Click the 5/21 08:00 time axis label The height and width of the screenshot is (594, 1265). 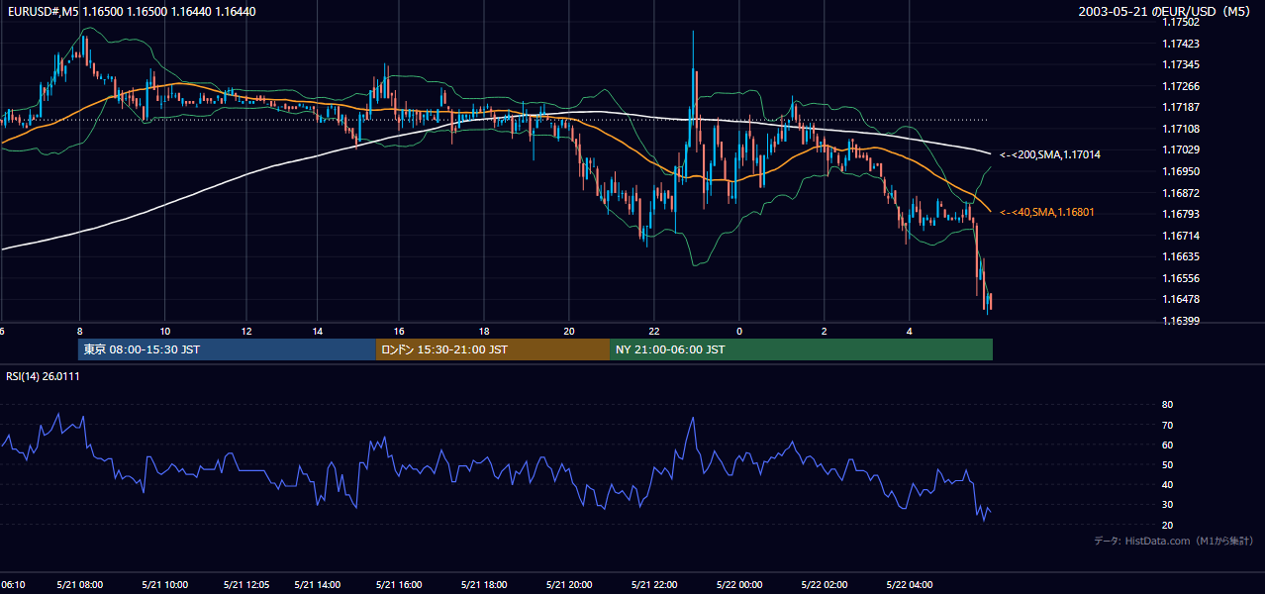tap(80, 585)
